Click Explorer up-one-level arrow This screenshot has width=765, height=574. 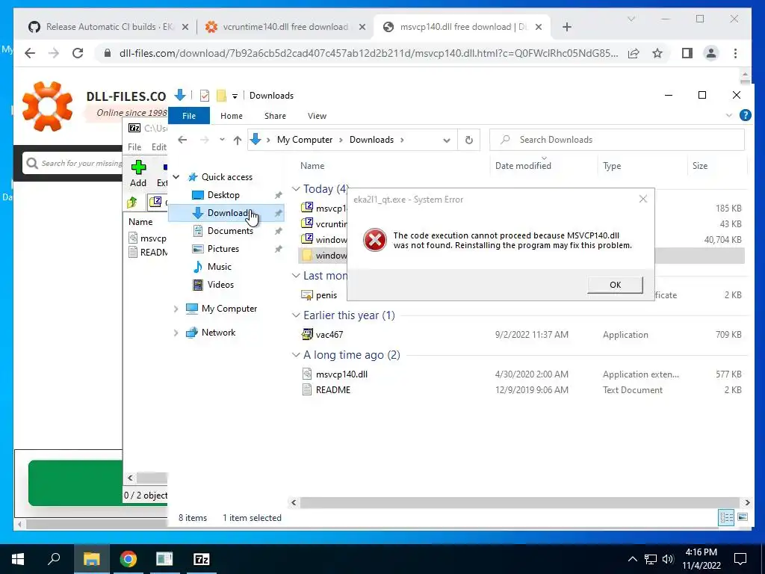pyautogui.click(x=237, y=140)
